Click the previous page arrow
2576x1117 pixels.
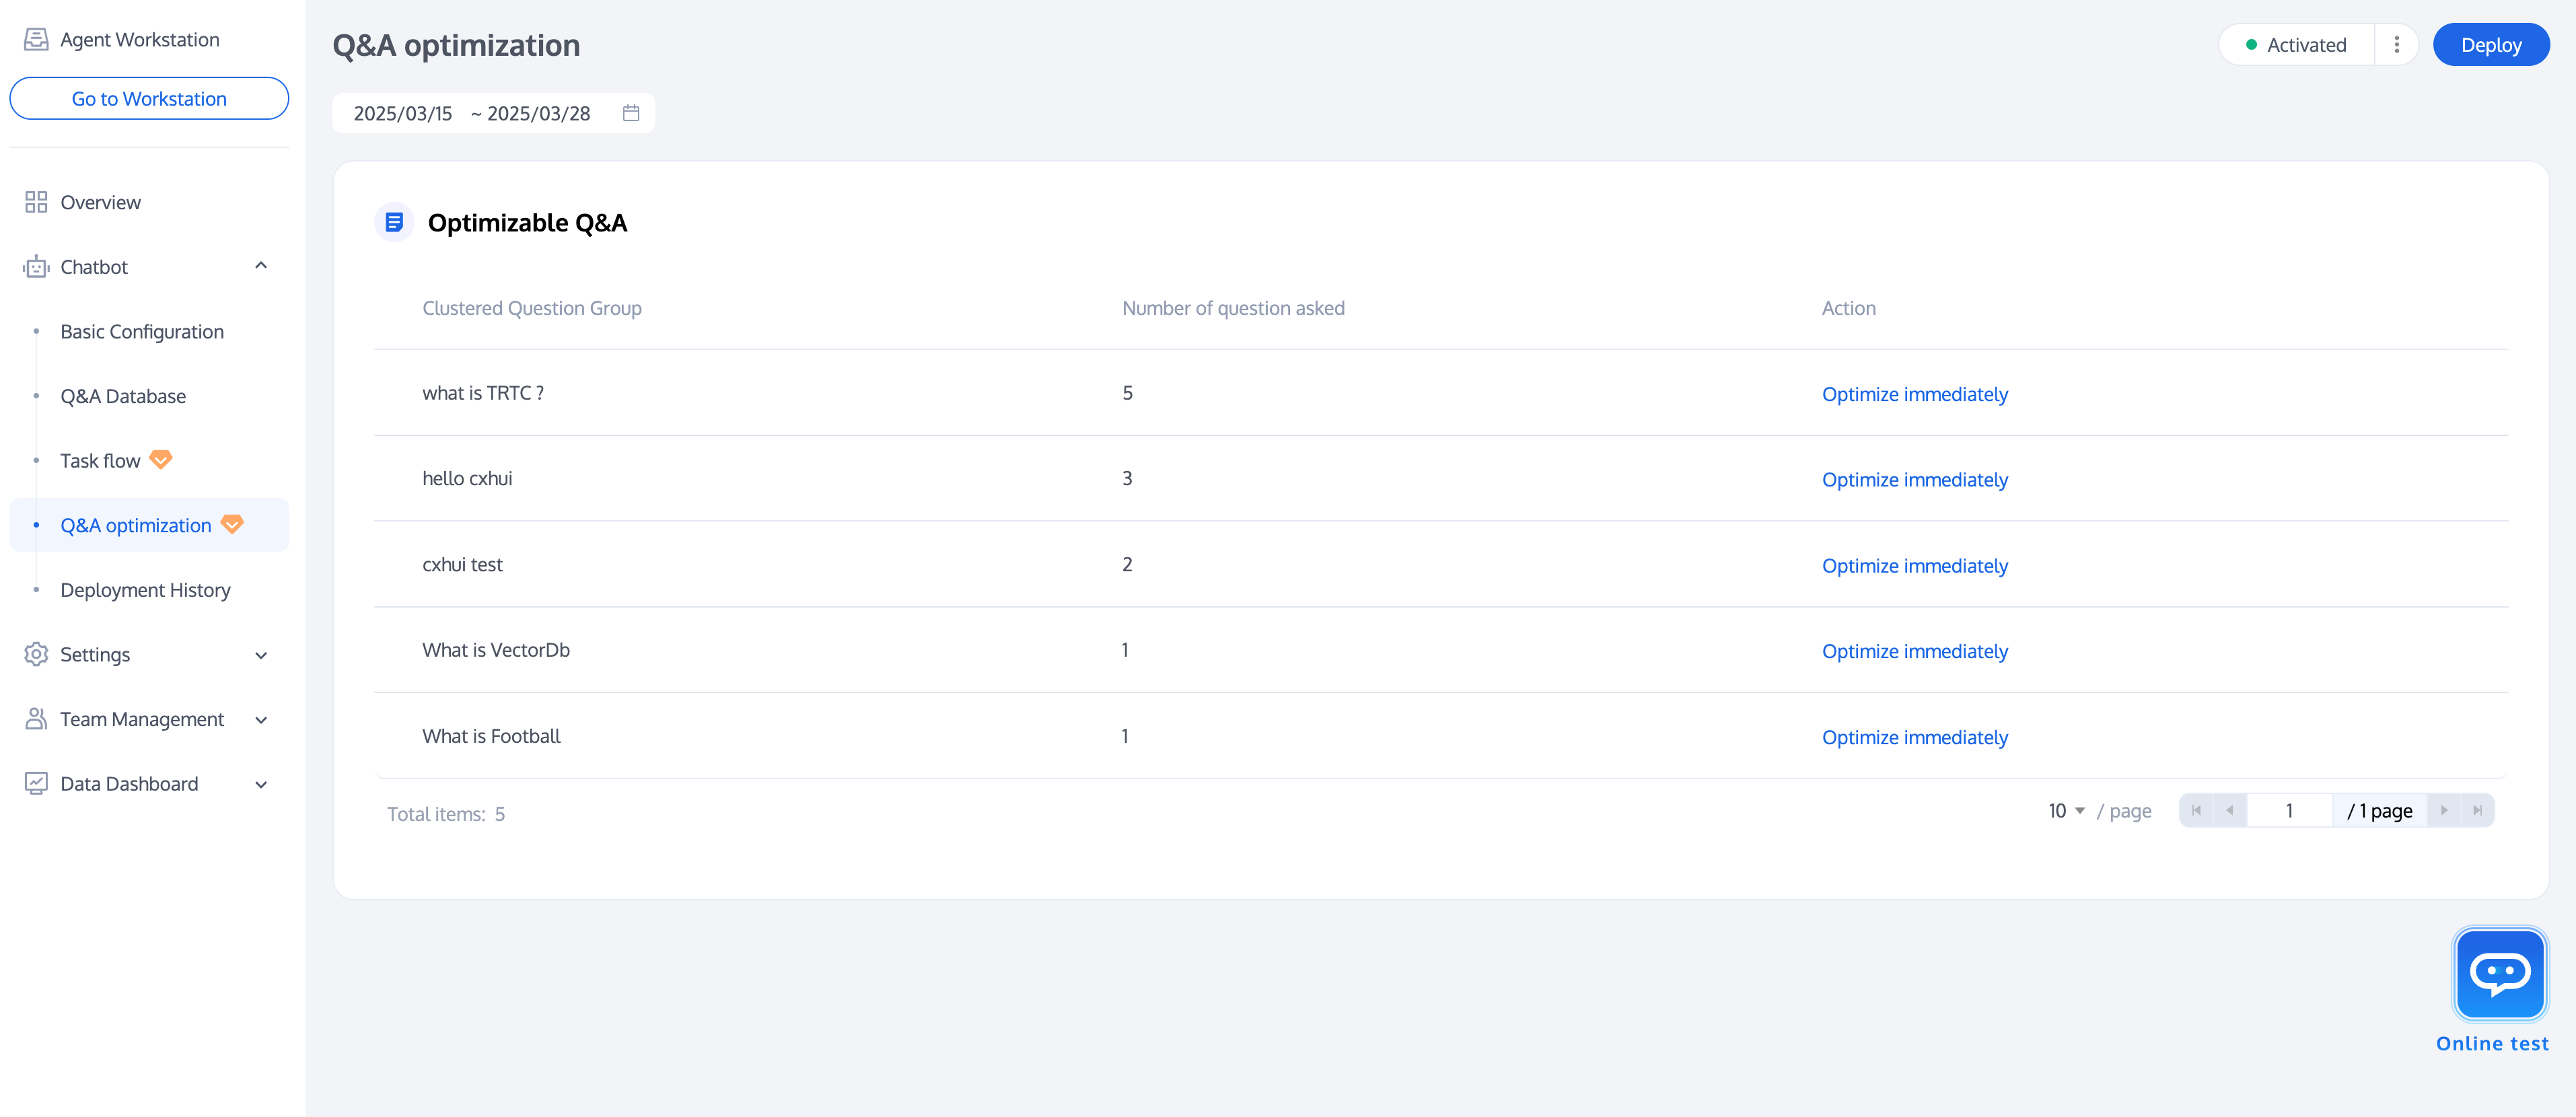pos(2229,810)
